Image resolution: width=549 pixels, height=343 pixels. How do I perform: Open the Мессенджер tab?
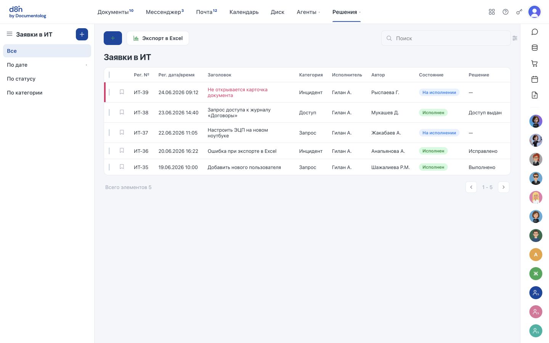click(x=165, y=12)
